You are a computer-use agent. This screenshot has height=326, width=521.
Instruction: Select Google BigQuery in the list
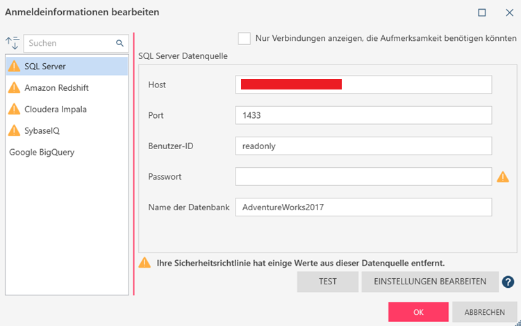tap(42, 152)
